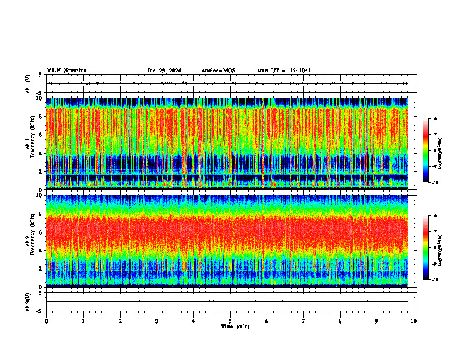This screenshot has width=466, height=360.
Task: Click time axis tick label "1"
Action: point(83,321)
